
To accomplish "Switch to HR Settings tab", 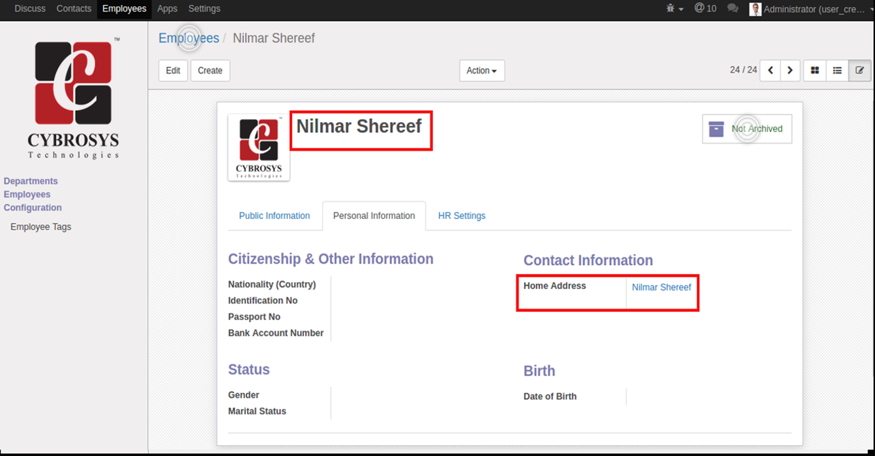I will pos(462,216).
